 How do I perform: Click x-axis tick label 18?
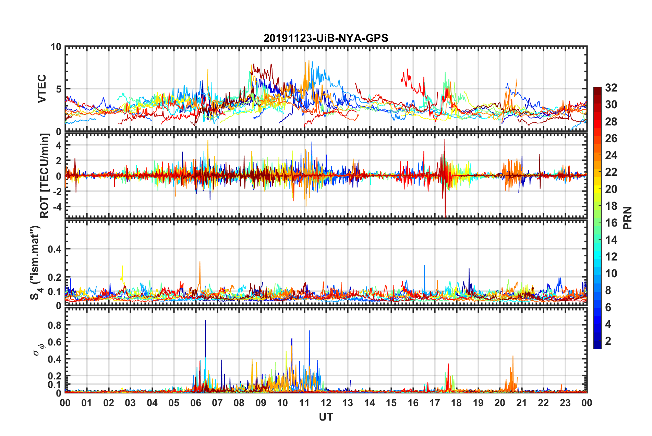tap(457, 403)
